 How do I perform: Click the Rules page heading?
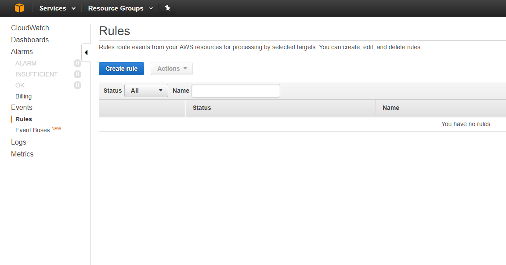tap(115, 31)
